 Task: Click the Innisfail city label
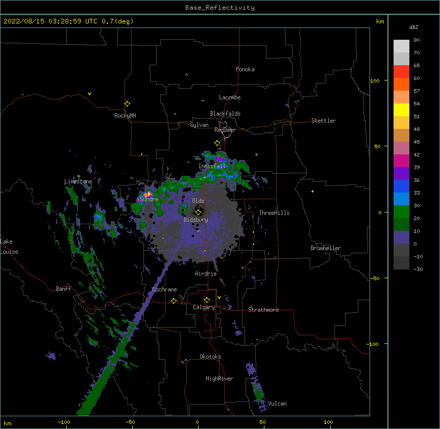pos(212,166)
